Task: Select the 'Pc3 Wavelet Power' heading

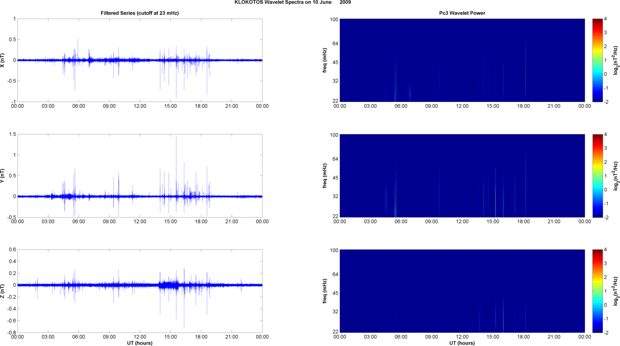Action: point(462,13)
